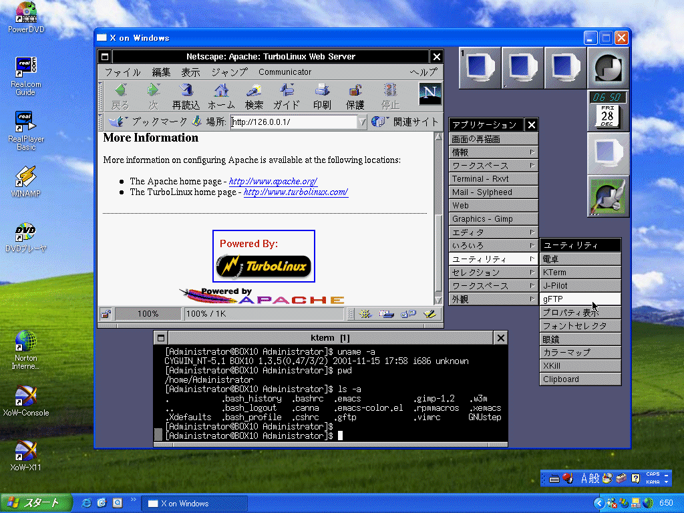
Task: Choose Graphics - Gimp menu entry
Action: tap(494, 219)
